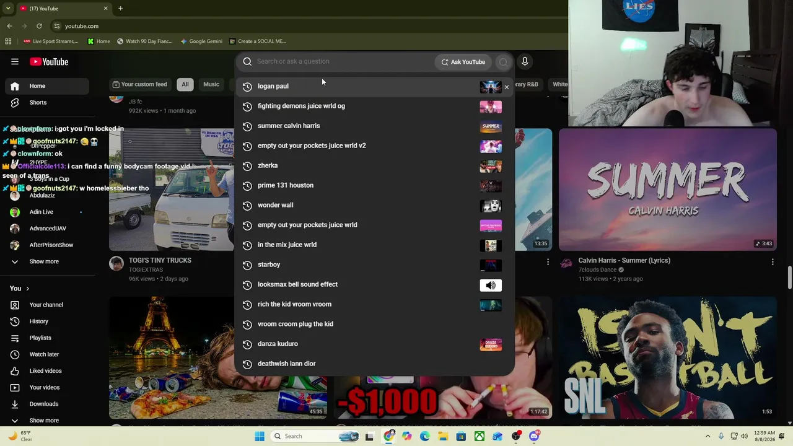Open the 'Calvin Harris - Summer (Lyrics)' title
Image resolution: width=793 pixels, height=446 pixels.
tap(624, 260)
